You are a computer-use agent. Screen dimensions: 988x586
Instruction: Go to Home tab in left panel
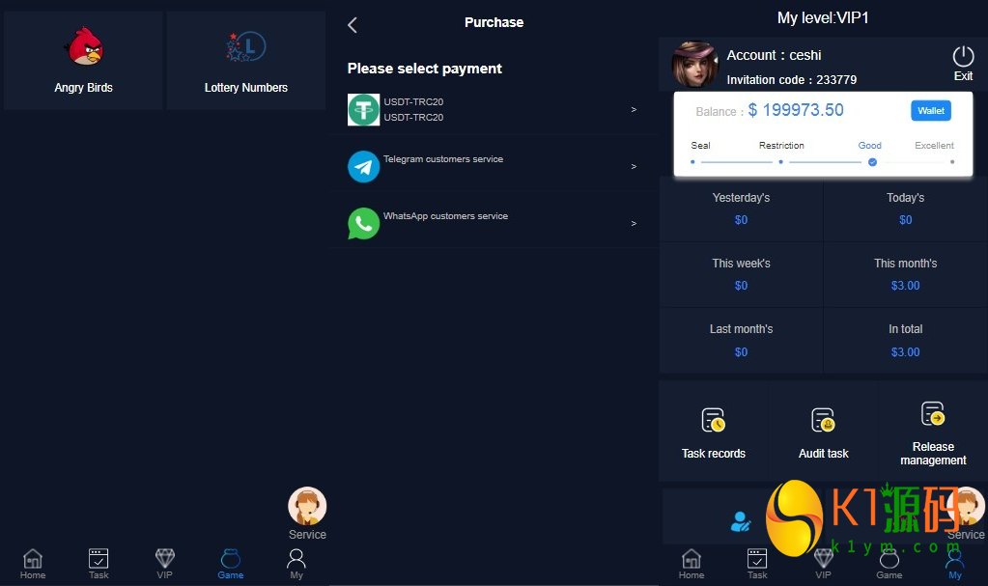click(x=33, y=564)
